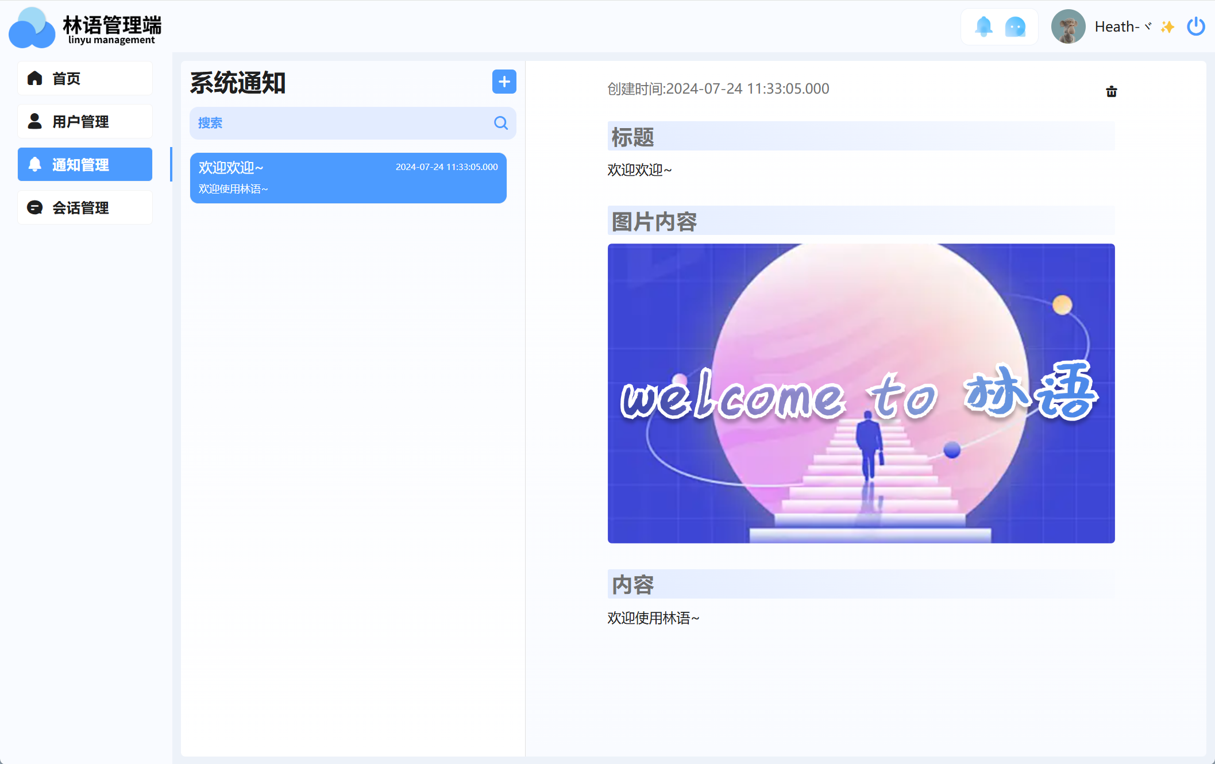Click the content text 欢迎使用林语~ in detail pane
Image resolution: width=1215 pixels, height=764 pixels.
coord(653,618)
